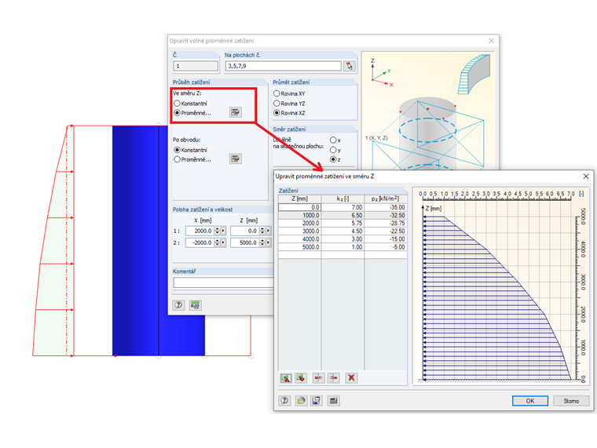
Task: Click the open folder icon in variable load dialog
Action: [x=301, y=401]
